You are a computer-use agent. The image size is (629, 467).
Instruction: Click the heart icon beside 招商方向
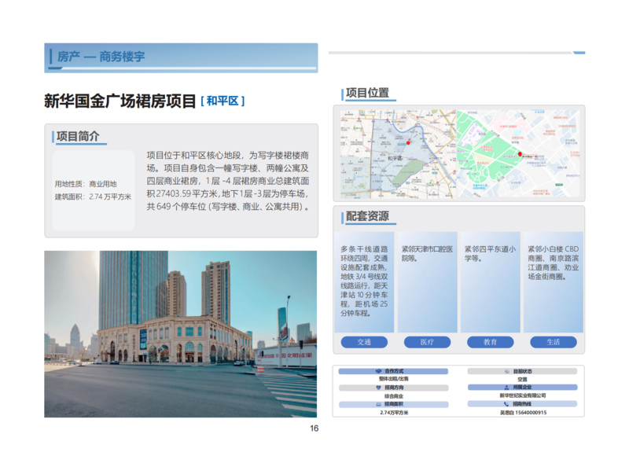point(378,388)
